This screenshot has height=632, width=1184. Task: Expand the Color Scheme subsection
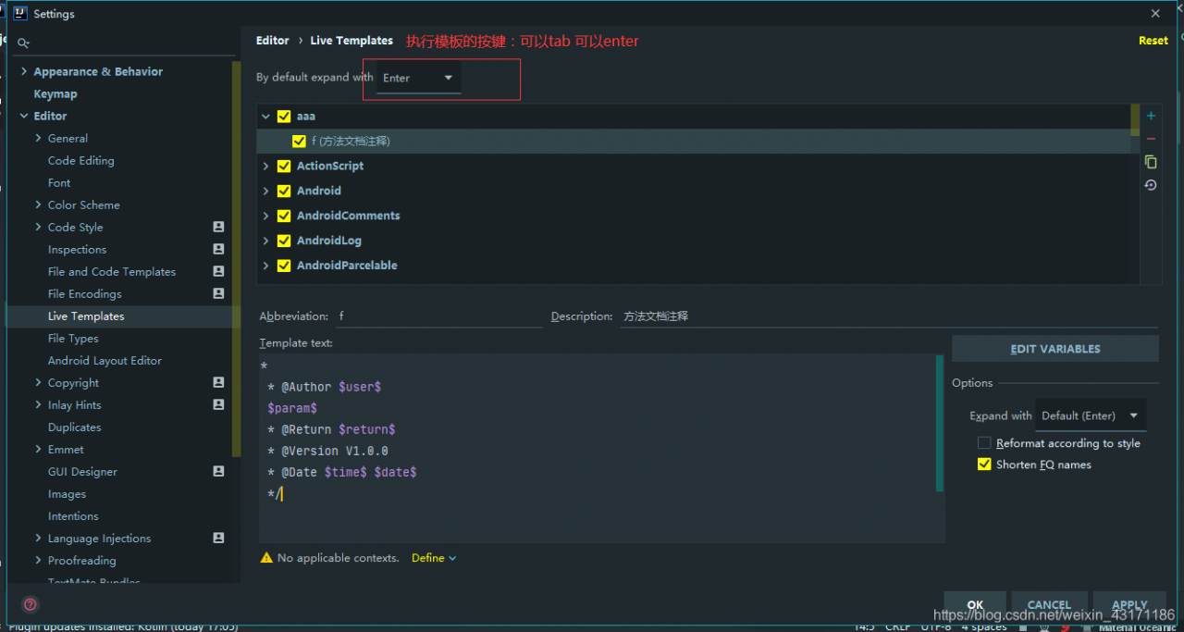(x=38, y=204)
